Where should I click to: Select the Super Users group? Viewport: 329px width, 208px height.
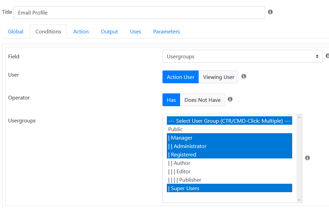click(x=230, y=188)
